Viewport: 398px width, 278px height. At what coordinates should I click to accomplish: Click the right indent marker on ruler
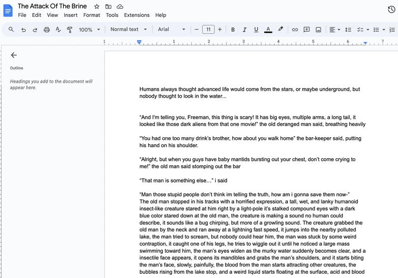(x=365, y=43)
